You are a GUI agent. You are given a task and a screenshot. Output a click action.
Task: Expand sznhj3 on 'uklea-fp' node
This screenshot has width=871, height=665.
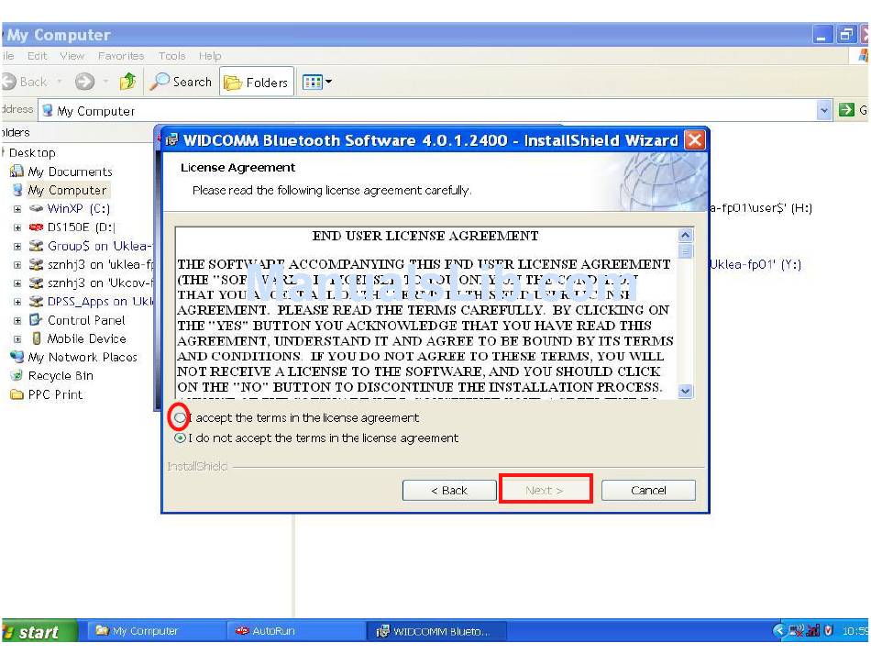(x=17, y=265)
